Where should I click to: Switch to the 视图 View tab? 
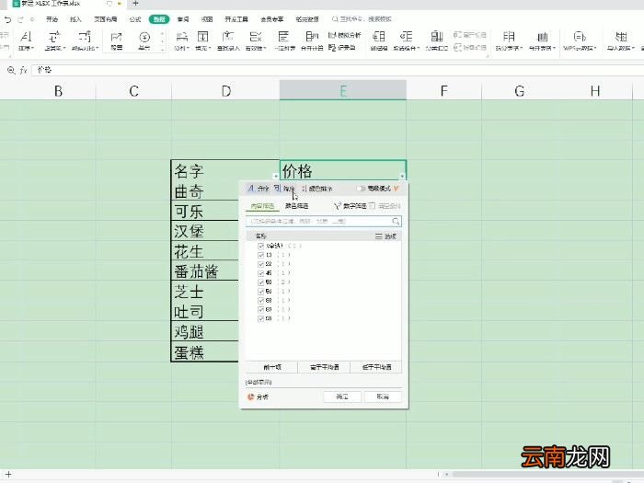tap(207, 19)
